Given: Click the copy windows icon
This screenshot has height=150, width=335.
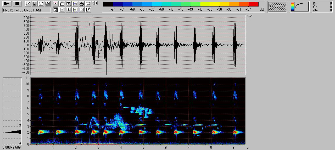Looking at the screenshot, I should [x=28, y=4].
